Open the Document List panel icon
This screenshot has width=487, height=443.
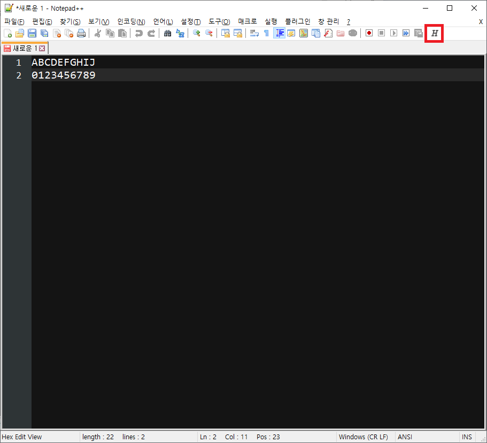click(316, 33)
